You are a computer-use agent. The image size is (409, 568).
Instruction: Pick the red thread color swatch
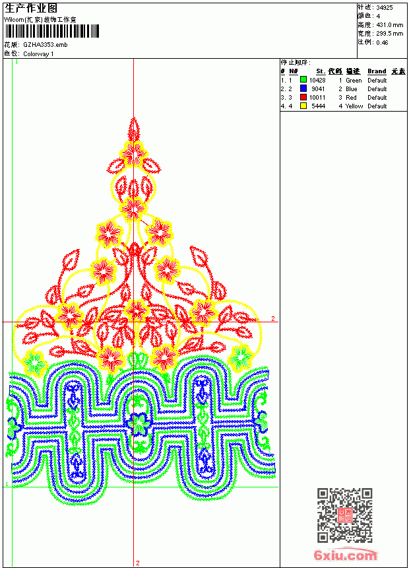303,97
